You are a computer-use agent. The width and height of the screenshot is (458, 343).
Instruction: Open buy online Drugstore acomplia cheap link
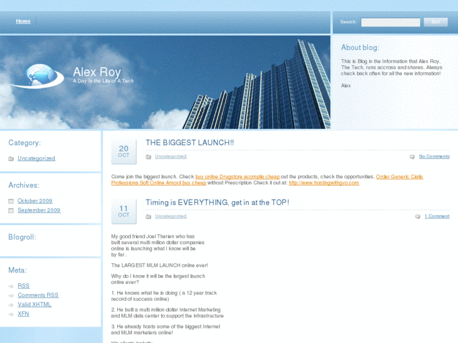coord(238,177)
